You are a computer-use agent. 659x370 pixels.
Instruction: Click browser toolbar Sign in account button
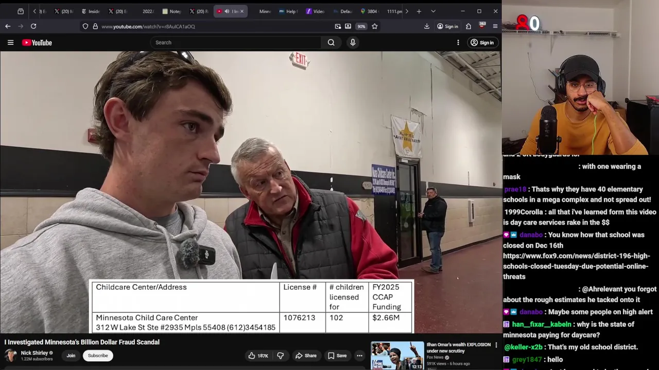pos(447,26)
